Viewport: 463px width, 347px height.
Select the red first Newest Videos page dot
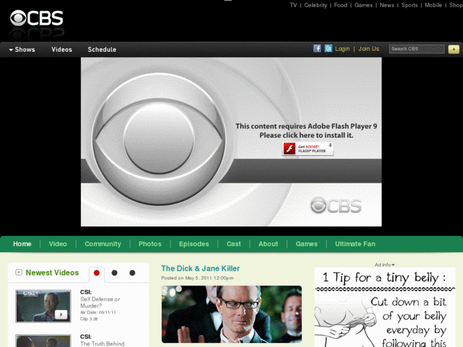(97, 273)
